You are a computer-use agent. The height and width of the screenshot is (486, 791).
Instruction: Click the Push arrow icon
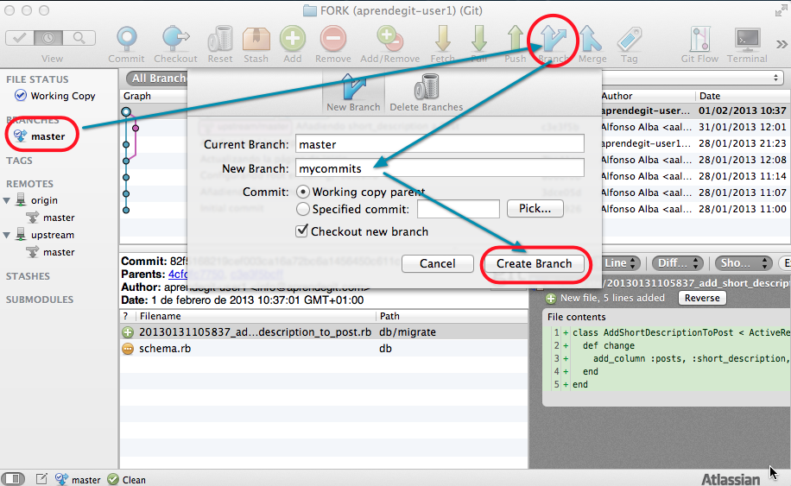tap(516, 39)
